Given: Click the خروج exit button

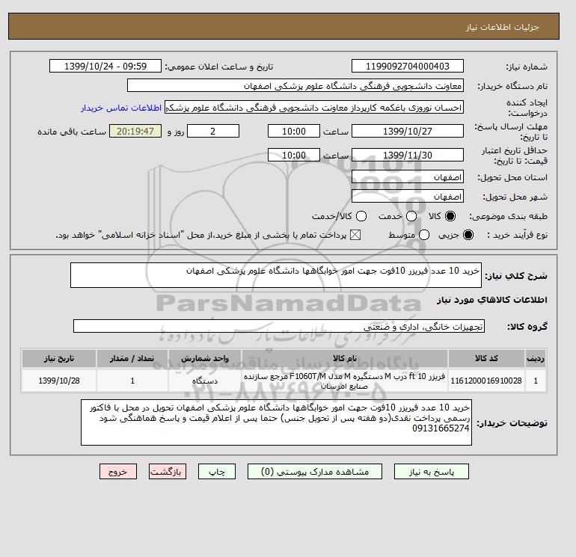Looking at the screenshot, I should (118, 472).
